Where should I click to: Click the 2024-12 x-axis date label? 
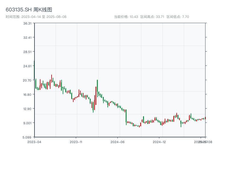pos(159,142)
